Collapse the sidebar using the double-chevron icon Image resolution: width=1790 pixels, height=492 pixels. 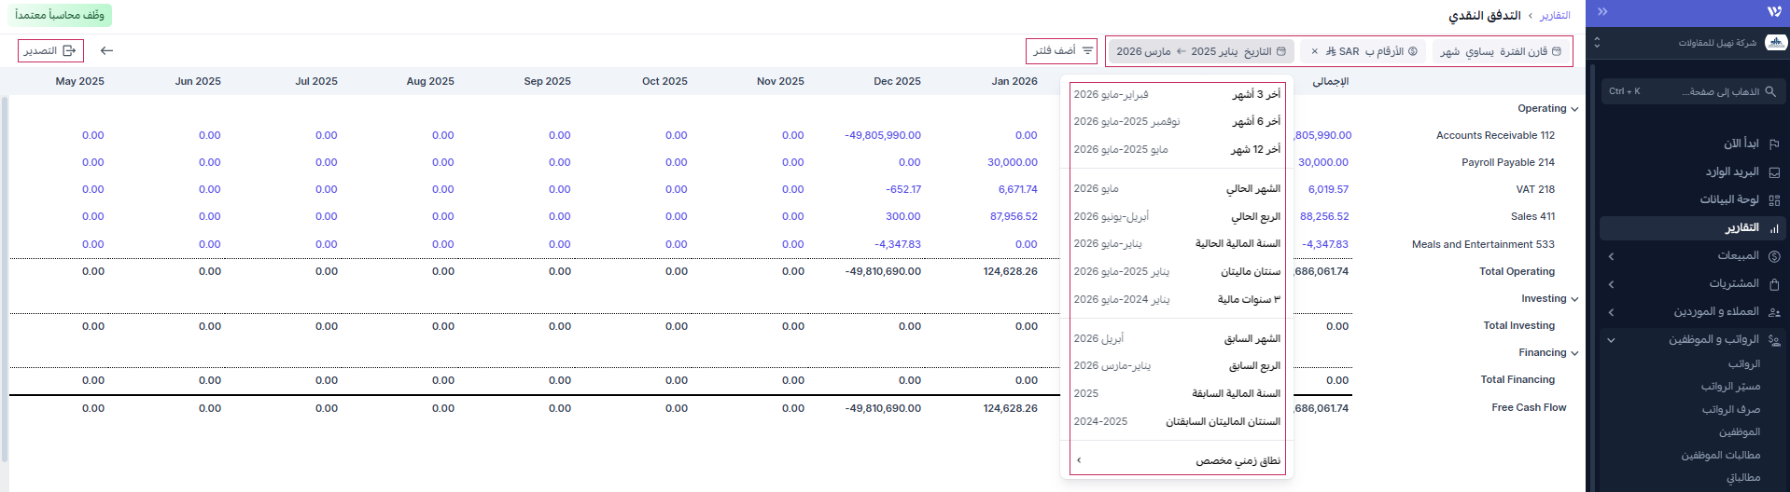coord(1602,12)
